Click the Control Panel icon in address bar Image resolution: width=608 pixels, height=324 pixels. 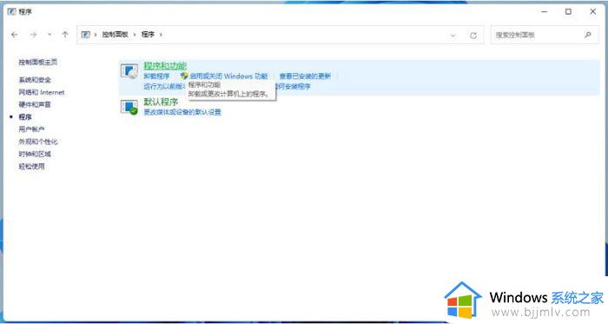[x=86, y=35]
